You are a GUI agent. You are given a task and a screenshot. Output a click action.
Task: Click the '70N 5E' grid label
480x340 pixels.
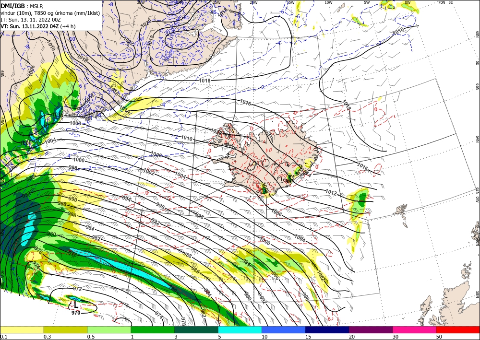445,2
